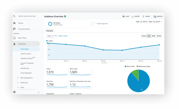The height and width of the screenshot is (109, 179).
Task: Click the Real-Time sidebar label
Action: click(x=22, y=38)
